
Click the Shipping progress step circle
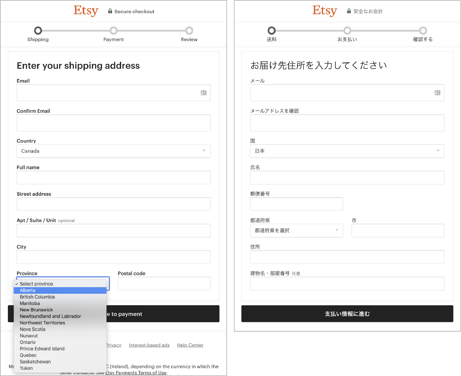[x=38, y=30]
